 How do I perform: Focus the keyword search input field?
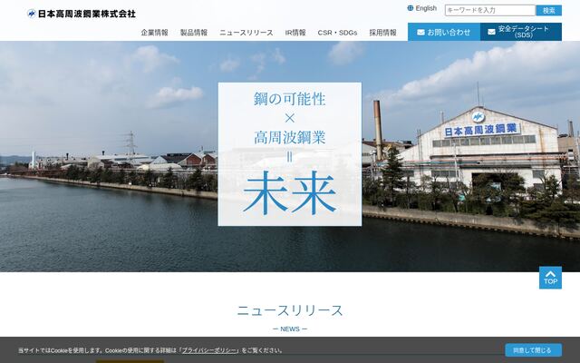tap(489, 10)
